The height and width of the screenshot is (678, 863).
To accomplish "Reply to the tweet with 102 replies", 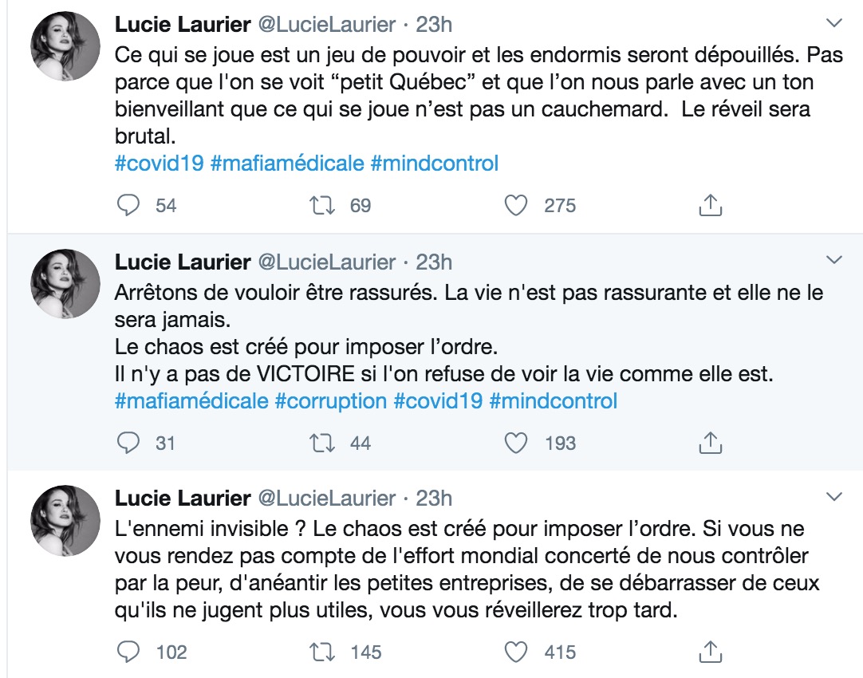I will [128, 652].
